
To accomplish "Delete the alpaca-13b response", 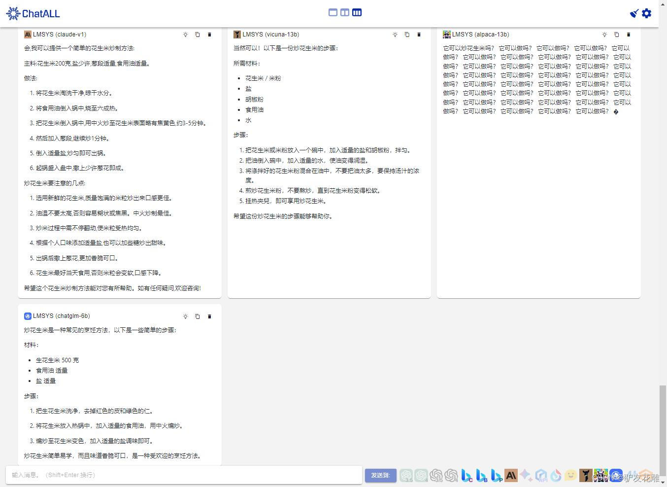I will pos(629,35).
